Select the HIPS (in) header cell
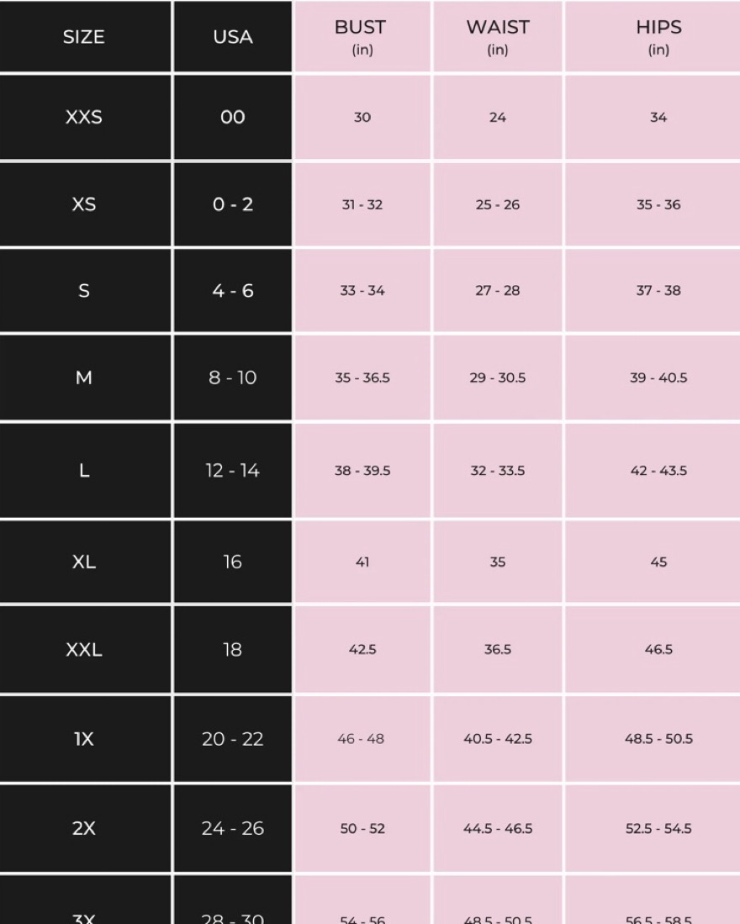This screenshot has width=740, height=924. coord(658,36)
